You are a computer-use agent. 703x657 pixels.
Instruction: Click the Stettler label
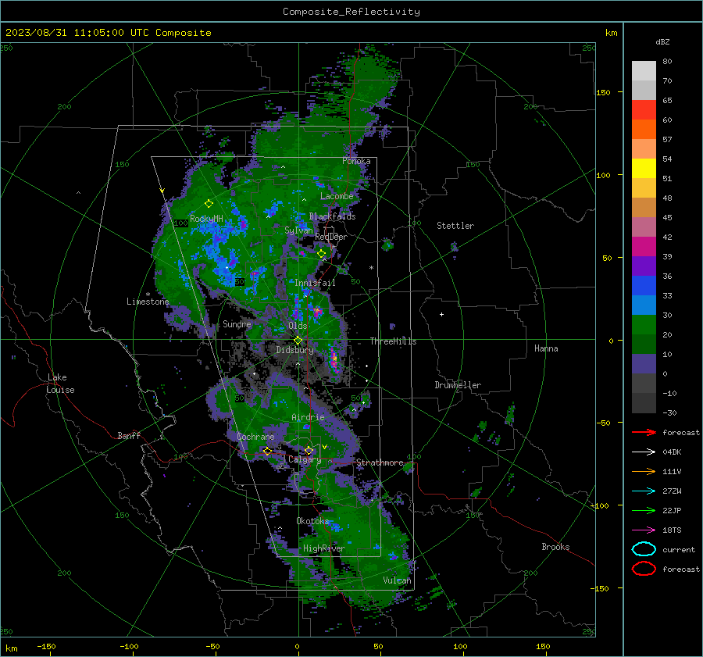click(455, 226)
